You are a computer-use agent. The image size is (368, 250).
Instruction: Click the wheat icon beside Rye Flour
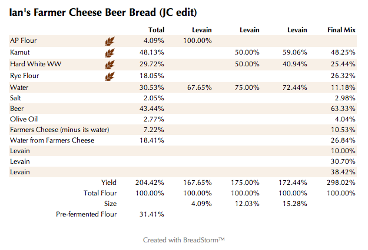pos(110,76)
